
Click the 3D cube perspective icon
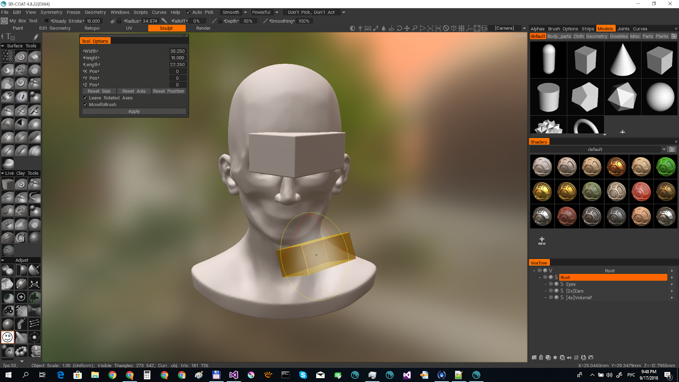pyautogui.click(x=454, y=28)
